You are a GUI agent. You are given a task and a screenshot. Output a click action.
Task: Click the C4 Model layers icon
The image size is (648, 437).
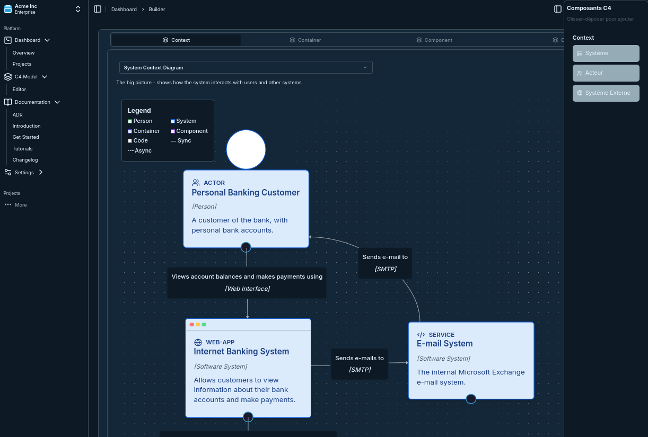8,77
